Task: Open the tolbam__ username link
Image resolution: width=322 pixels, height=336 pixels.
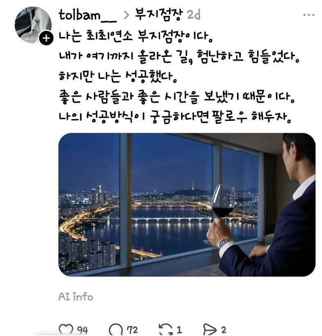Action: coord(87,15)
